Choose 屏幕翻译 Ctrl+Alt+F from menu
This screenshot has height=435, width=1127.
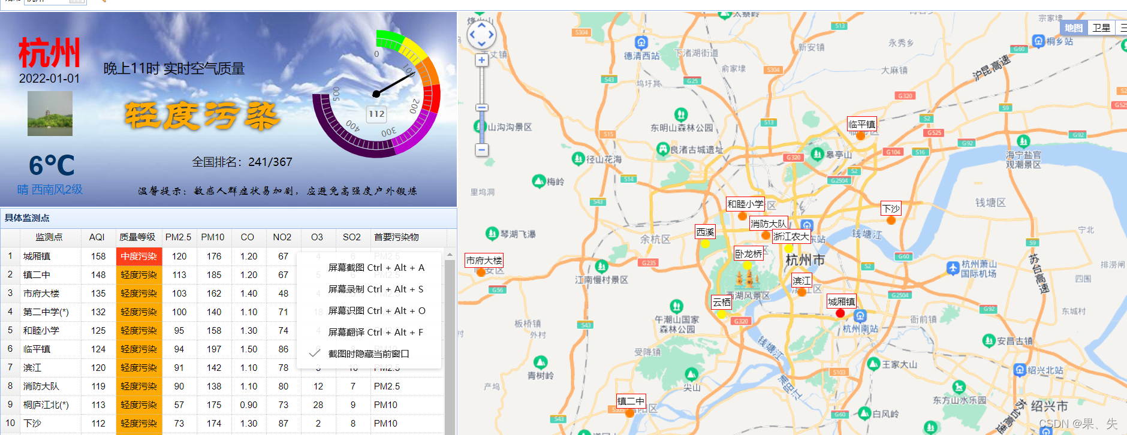pyautogui.click(x=369, y=332)
